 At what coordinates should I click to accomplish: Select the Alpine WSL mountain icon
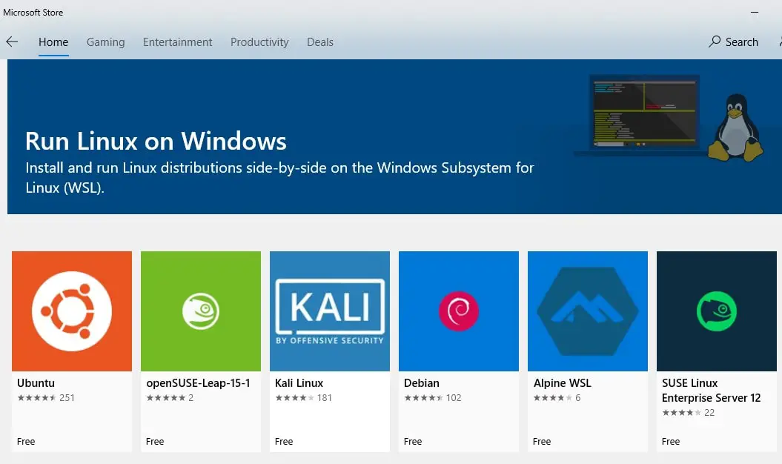(588, 311)
